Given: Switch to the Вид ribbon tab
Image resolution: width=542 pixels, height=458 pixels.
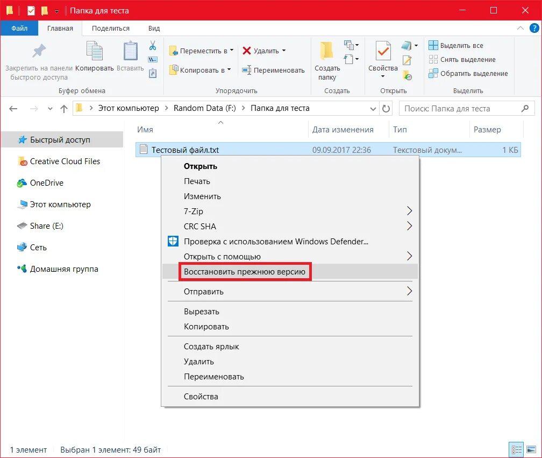Looking at the screenshot, I should coord(154,29).
